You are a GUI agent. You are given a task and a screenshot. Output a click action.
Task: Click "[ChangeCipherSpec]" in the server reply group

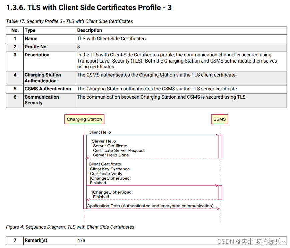click(x=112, y=192)
